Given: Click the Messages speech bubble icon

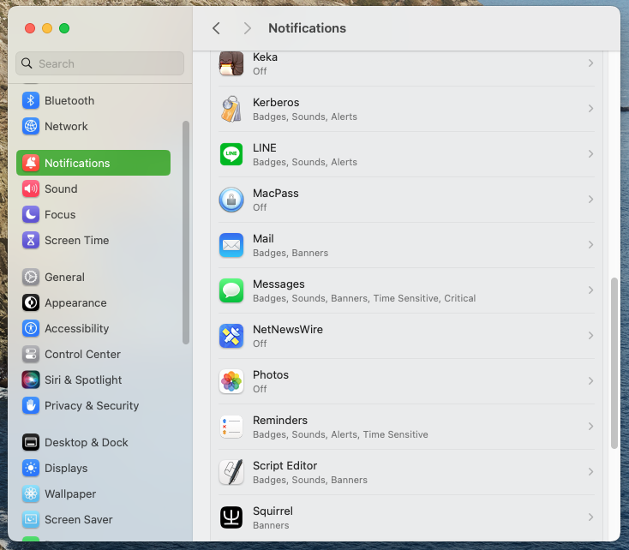Looking at the screenshot, I should [231, 290].
